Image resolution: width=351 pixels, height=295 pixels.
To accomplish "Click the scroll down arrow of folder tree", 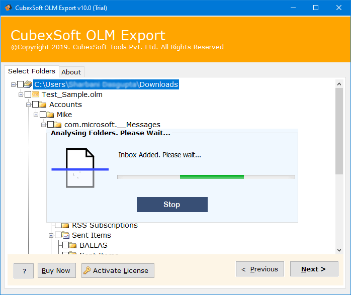I will coord(339,250).
